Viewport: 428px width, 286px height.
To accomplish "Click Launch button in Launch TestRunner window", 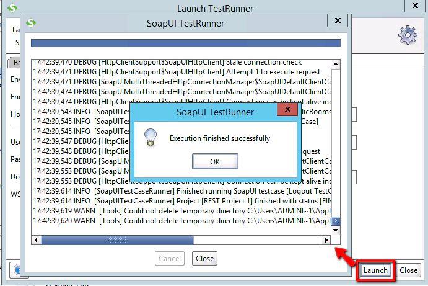I will [x=375, y=270].
